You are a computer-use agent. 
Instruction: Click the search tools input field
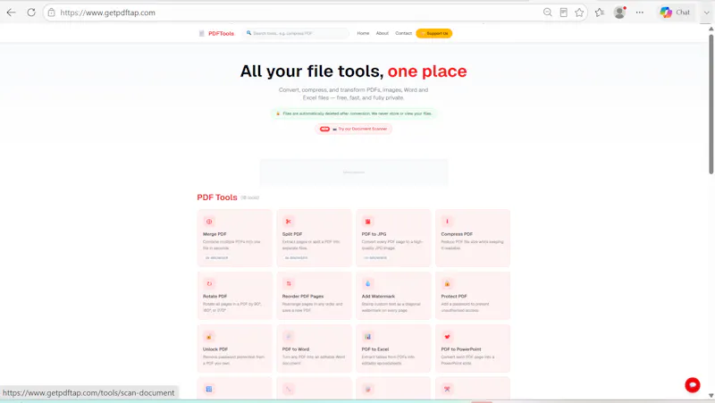(x=297, y=33)
